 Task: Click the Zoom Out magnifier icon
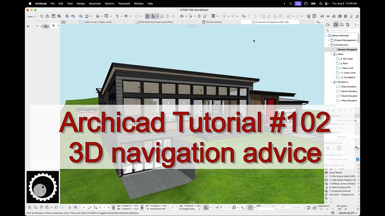click(35, 207)
